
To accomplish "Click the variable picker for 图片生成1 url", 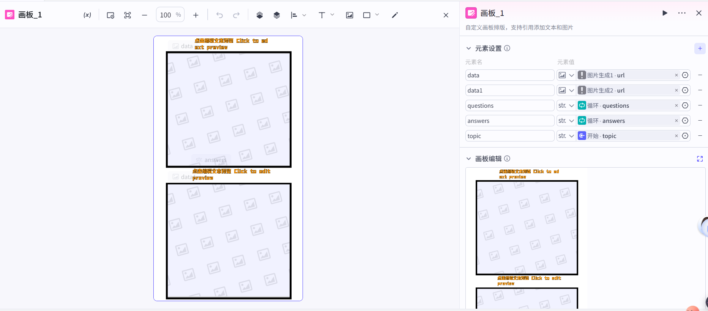I will [x=685, y=75].
